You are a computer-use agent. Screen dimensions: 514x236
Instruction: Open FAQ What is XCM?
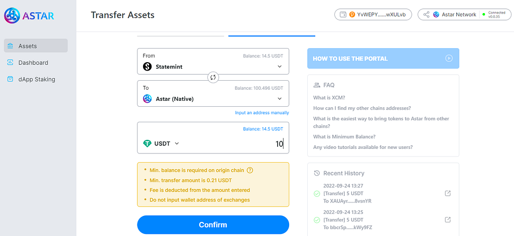click(329, 98)
